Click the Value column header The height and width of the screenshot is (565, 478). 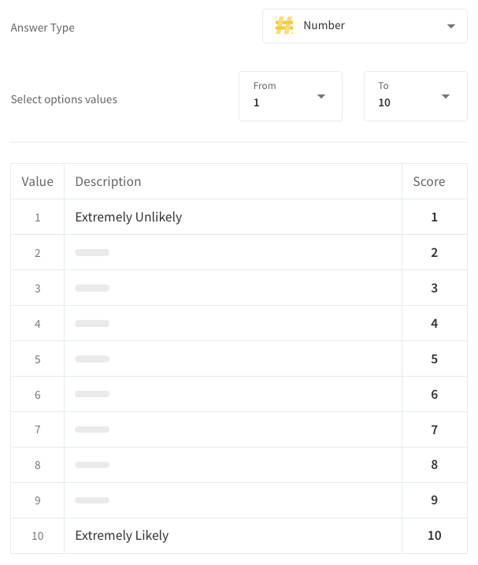pyautogui.click(x=38, y=181)
